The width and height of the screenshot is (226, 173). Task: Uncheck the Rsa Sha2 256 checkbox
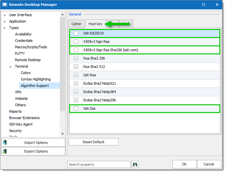(x=76, y=58)
